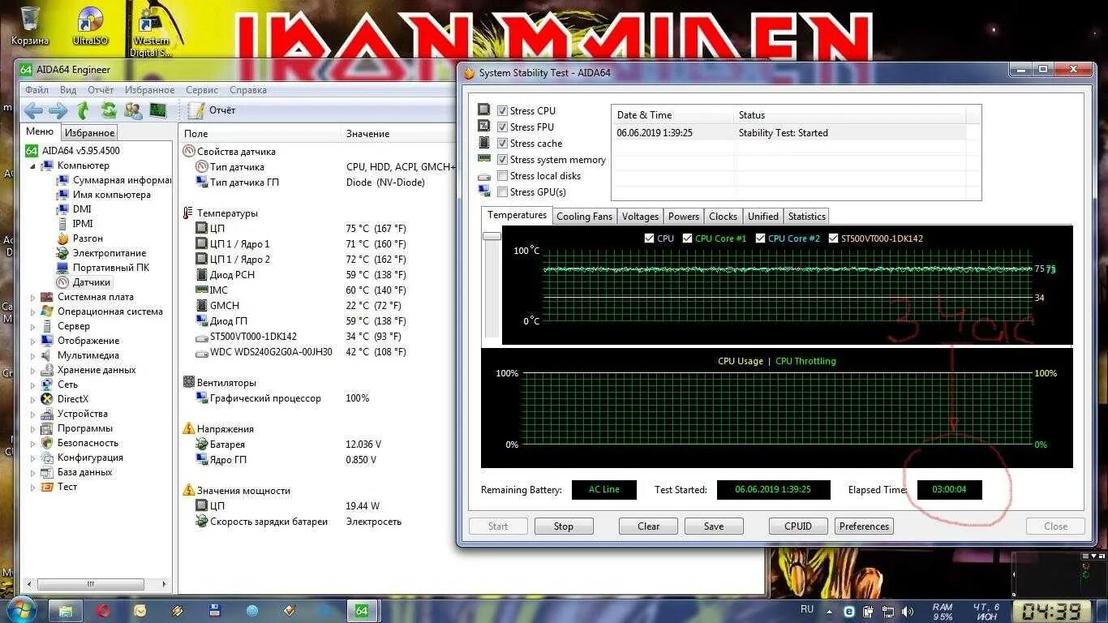1108x623 pixels.
Task: Expand the Сервер tree node
Action: [33, 326]
